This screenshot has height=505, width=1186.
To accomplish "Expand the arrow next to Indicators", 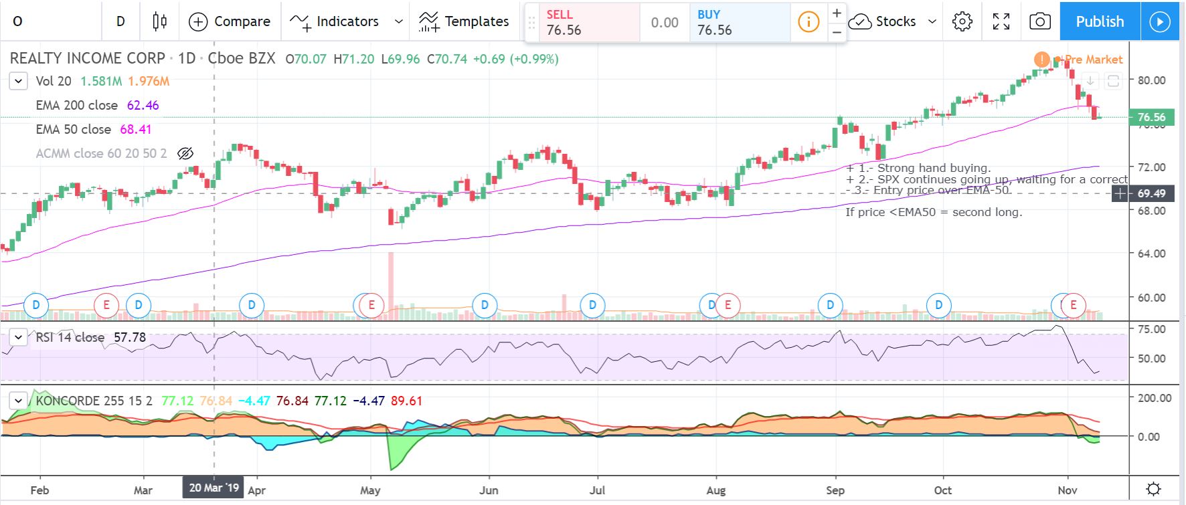I will 399,21.
